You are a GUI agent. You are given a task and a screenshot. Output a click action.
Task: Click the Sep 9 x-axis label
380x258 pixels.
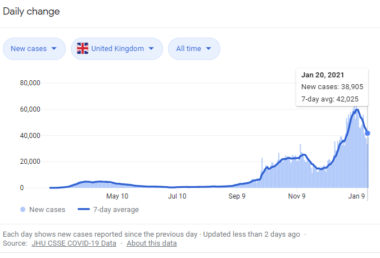tap(237, 196)
